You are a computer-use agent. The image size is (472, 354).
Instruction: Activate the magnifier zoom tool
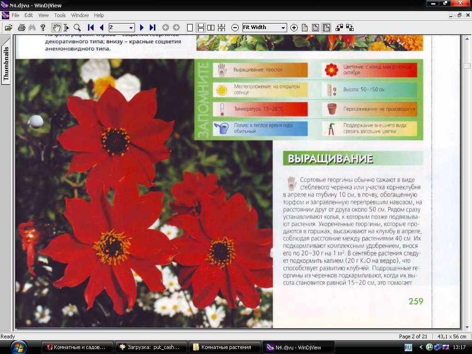tap(77, 28)
